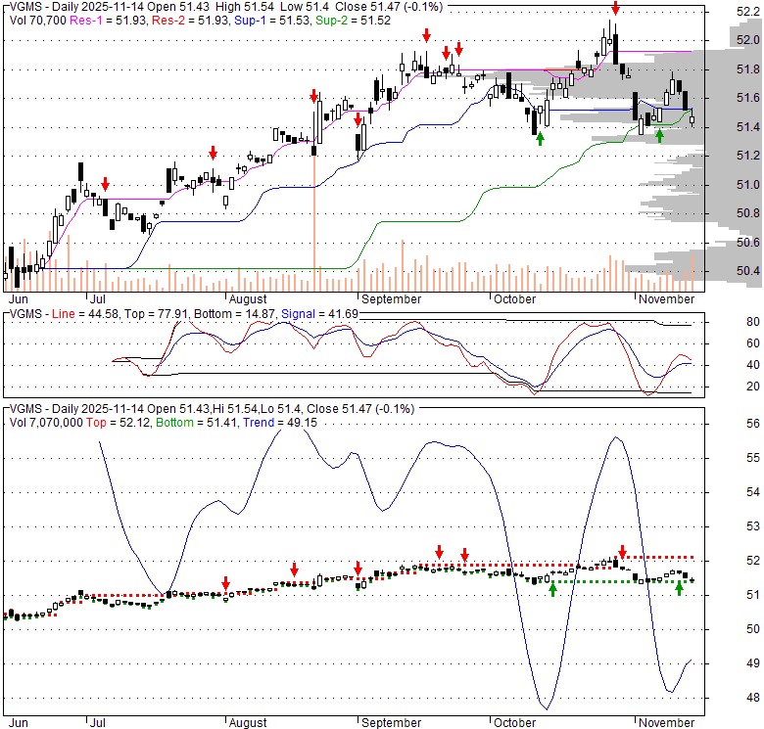Click the September label on top chart axis

[x=391, y=298]
